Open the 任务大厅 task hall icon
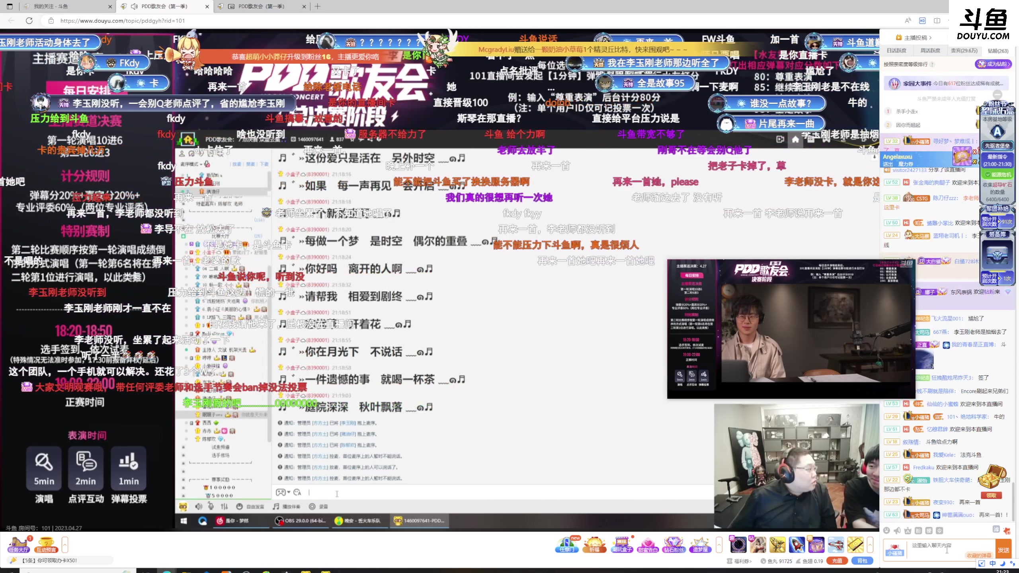 click(x=19, y=544)
